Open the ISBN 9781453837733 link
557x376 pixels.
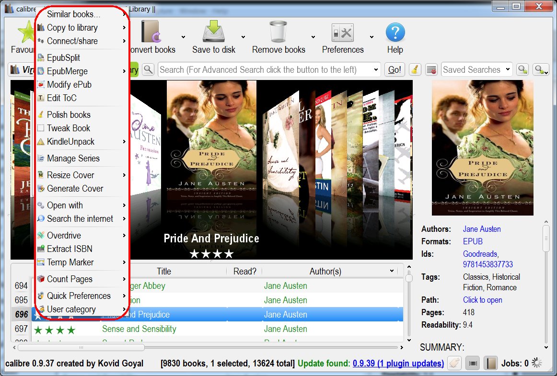click(487, 264)
